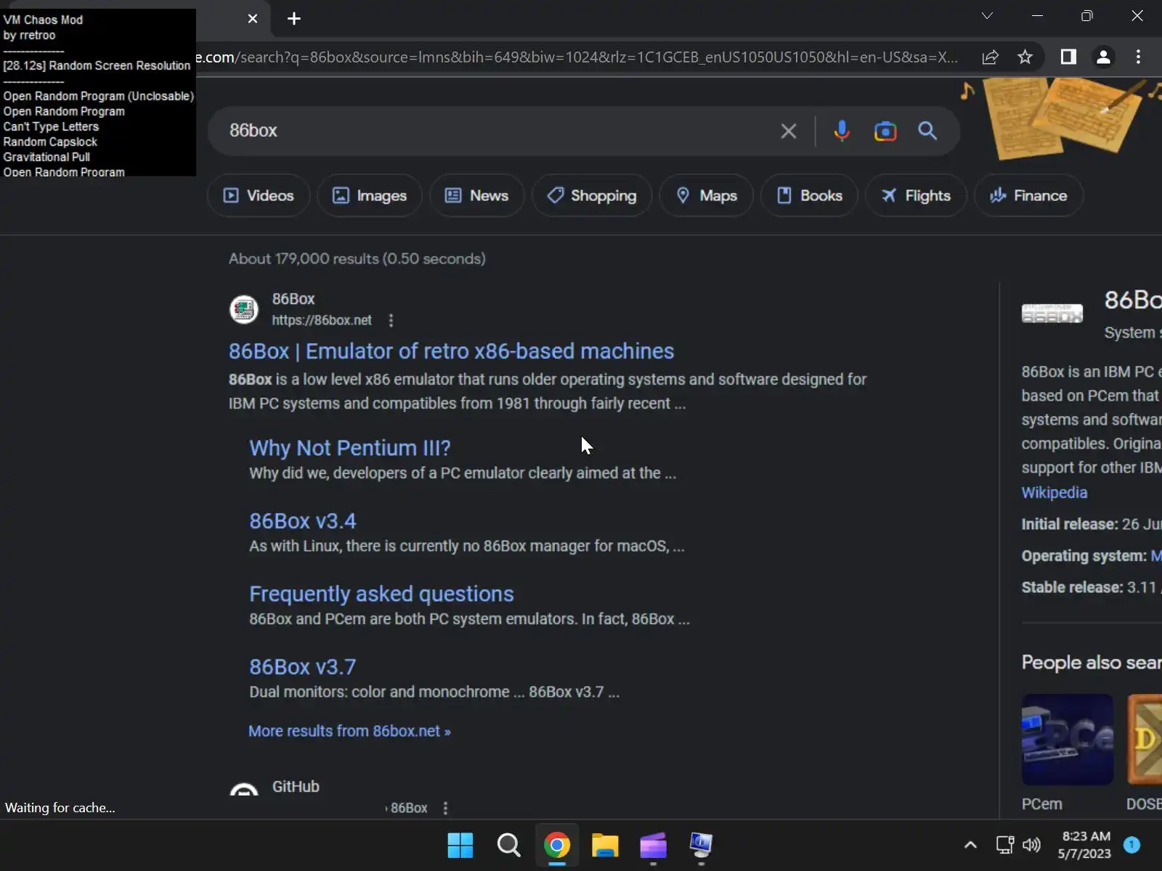Start voice search with microphone icon
The width and height of the screenshot is (1162, 871).
coord(842,131)
